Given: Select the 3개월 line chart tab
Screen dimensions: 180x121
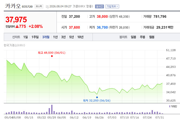Looking at the screenshot, I should click(x=46, y=37).
